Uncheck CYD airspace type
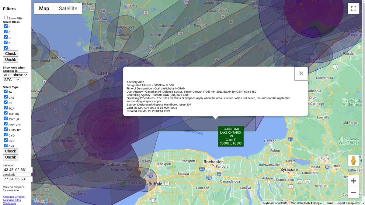 click(x=6, y=135)
